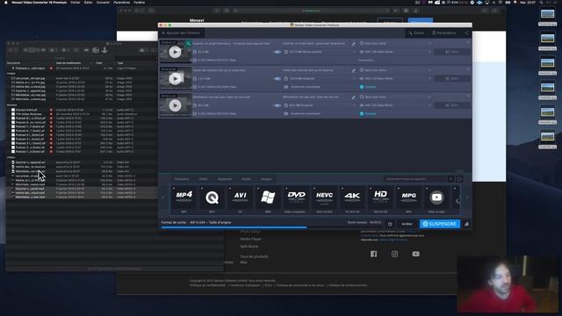The image size is (562, 316).
Task: Click 'Ajouter des fichiers' button
Action: (181, 33)
